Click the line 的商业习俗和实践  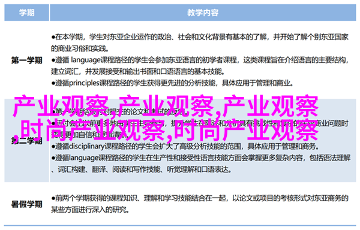[80, 49]
